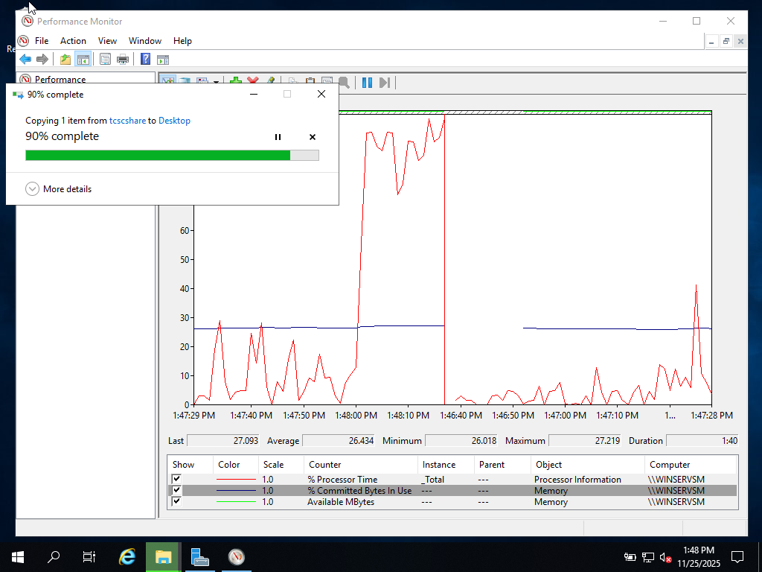Viewport: 762px width, 572px height.
Task: Uncheck Show for % Processor Time
Action: (x=176, y=479)
